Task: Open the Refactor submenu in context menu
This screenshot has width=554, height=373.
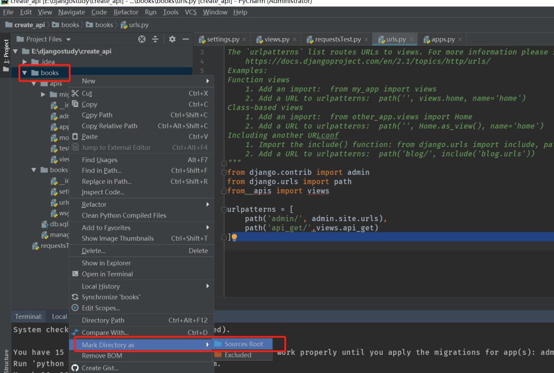Action: [142, 204]
